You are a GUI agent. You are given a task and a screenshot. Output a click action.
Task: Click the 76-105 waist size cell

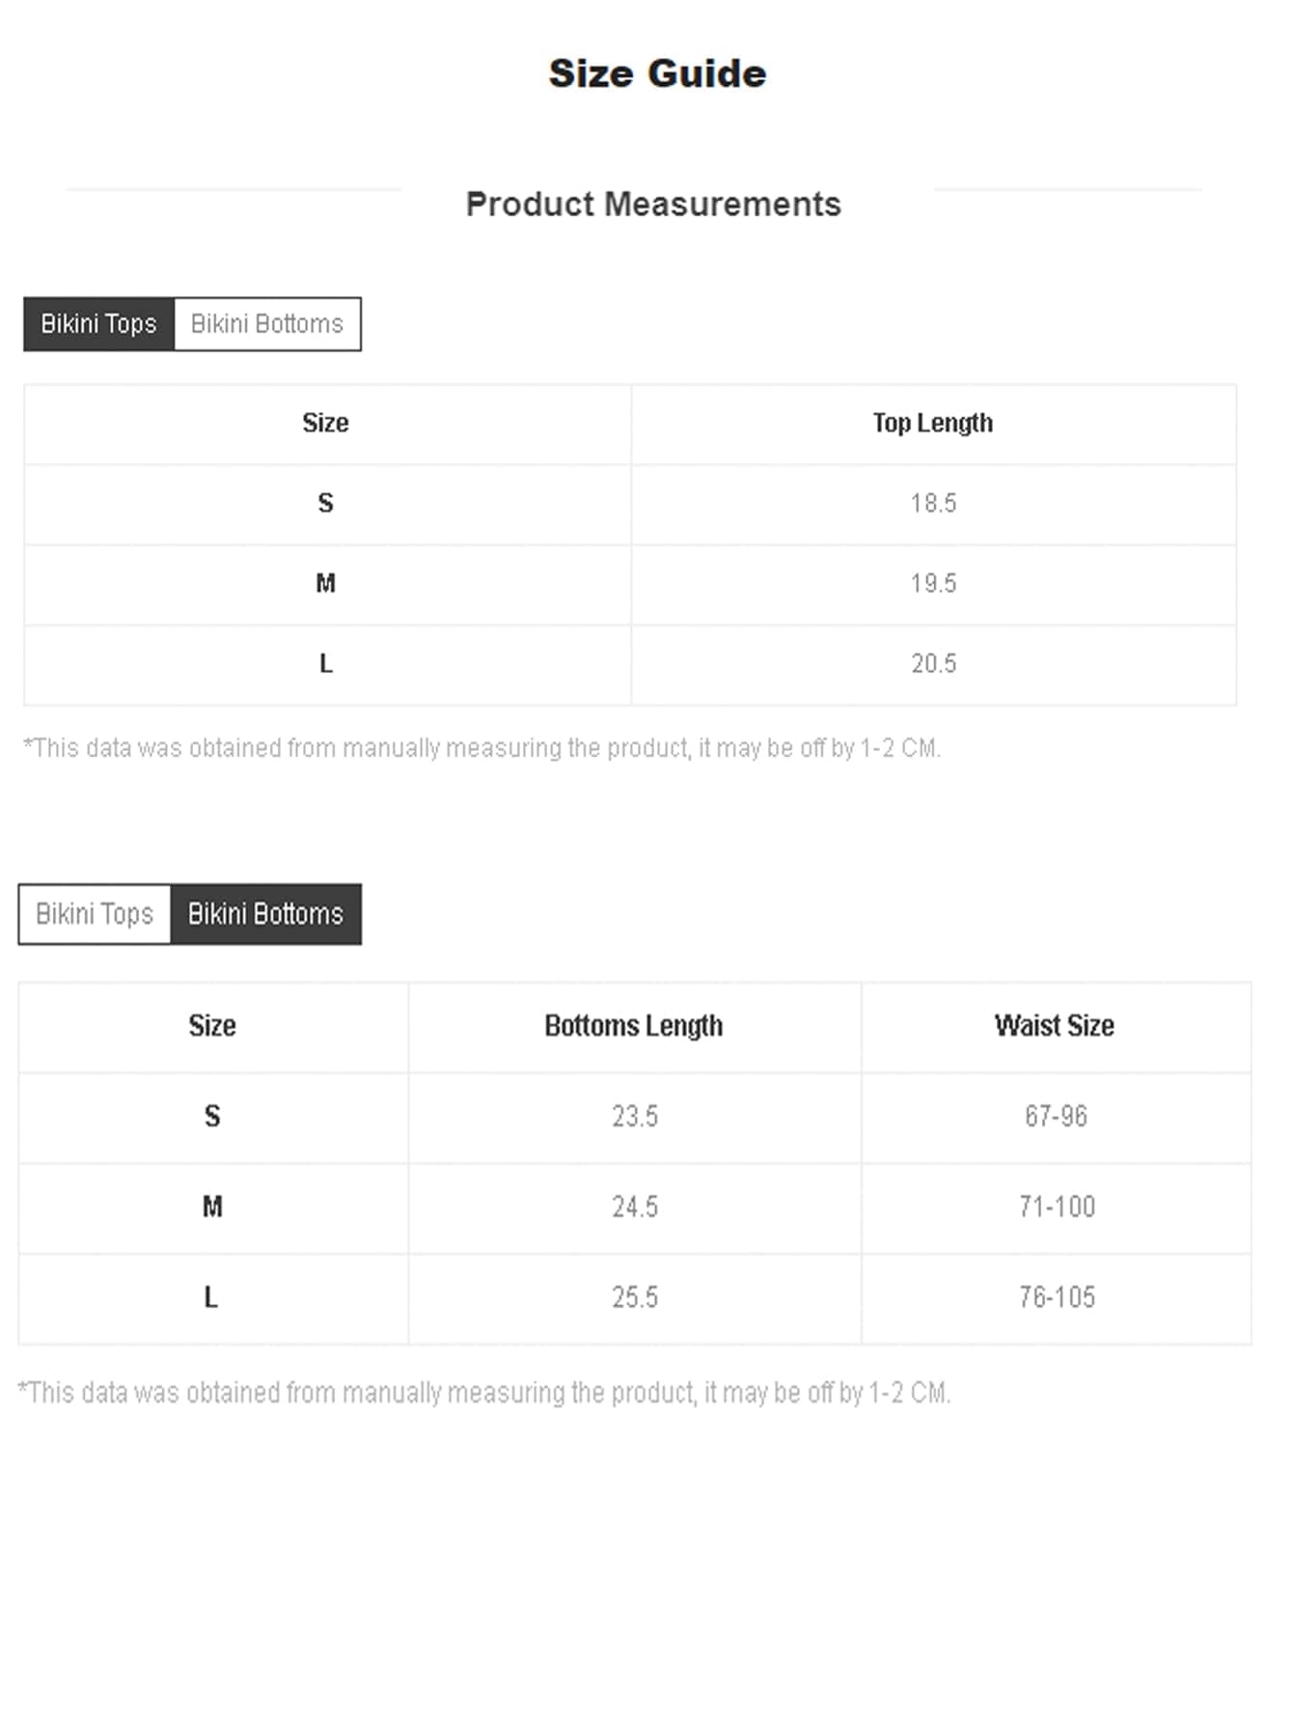pyautogui.click(x=1057, y=1298)
